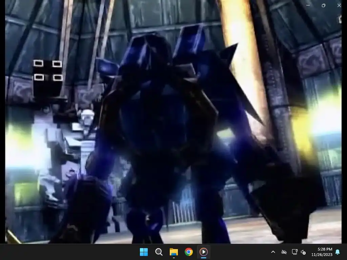
Task: Open the notification bell
Action: pyautogui.click(x=338, y=252)
